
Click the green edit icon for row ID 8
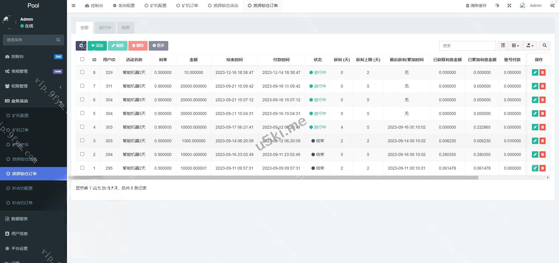click(x=535, y=72)
